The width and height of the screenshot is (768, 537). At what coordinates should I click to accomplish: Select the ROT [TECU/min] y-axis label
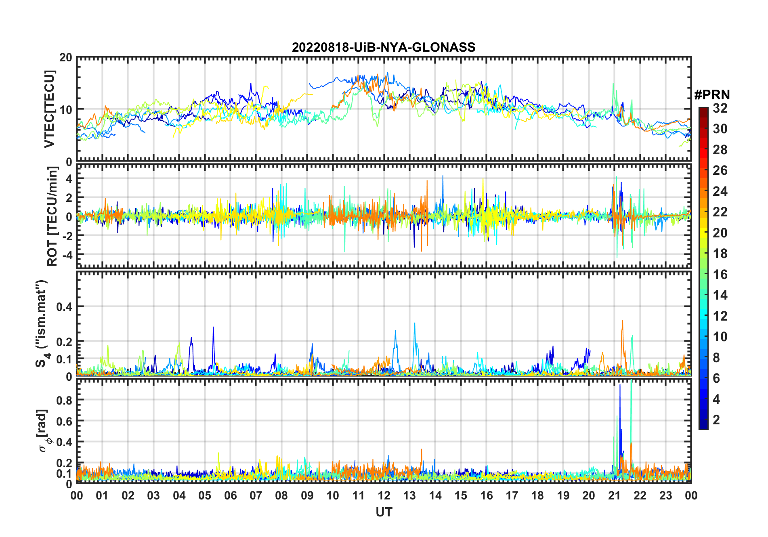coord(52,216)
